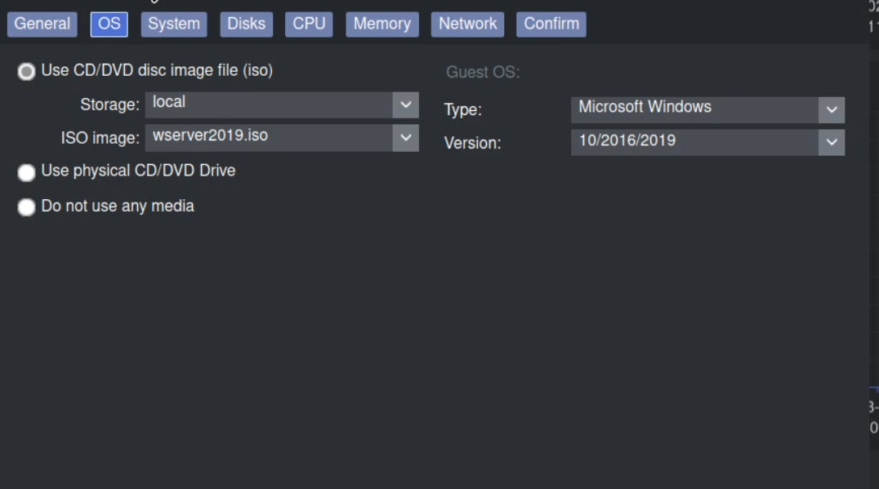This screenshot has height=489, width=879.
Task: Choose the Use physical CD/DVD Drive radio button
Action: pos(27,172)
